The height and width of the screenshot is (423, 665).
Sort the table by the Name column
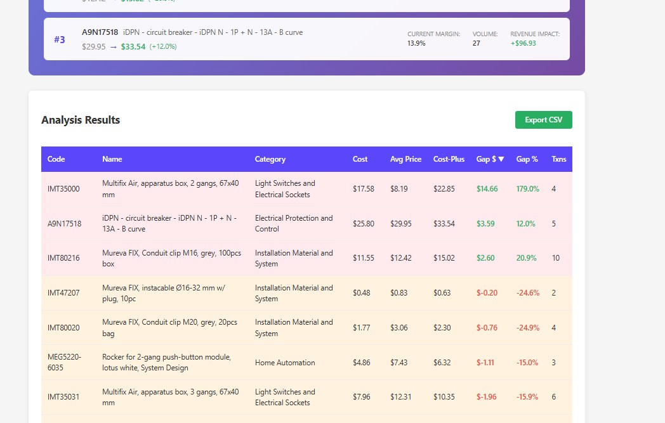tap(112, 159)
